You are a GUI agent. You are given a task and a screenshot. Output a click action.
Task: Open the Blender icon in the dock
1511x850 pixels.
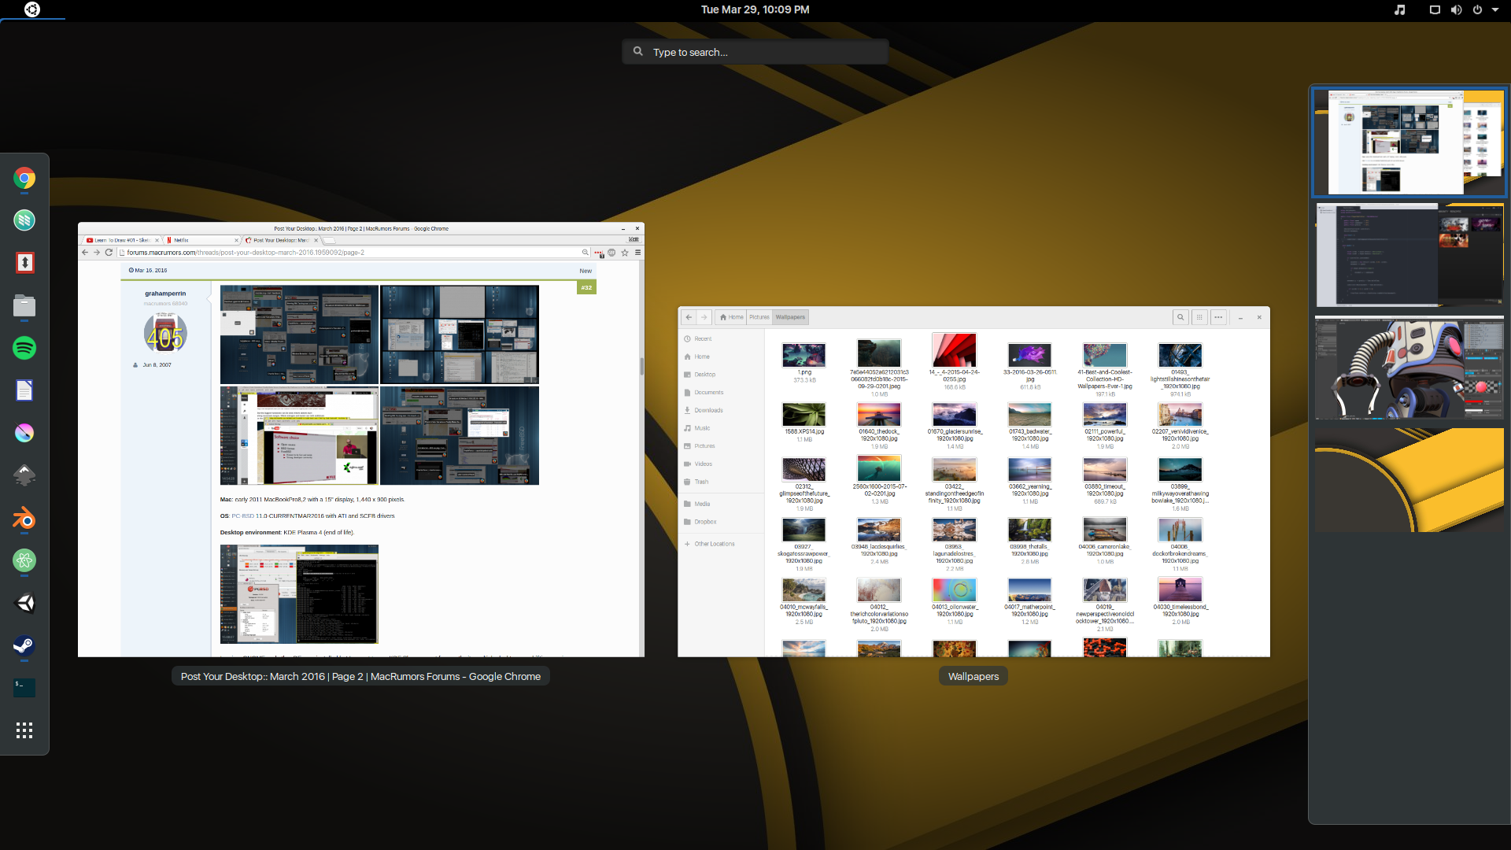(25, 518)
